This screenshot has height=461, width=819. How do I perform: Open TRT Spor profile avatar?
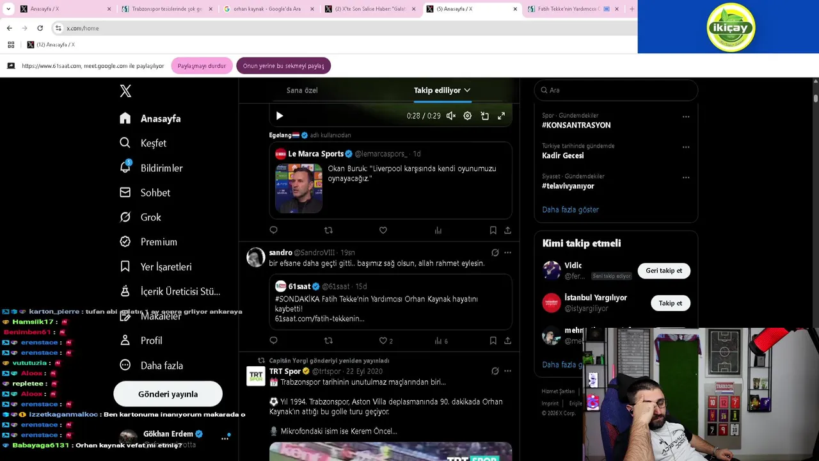click(256, 376)
